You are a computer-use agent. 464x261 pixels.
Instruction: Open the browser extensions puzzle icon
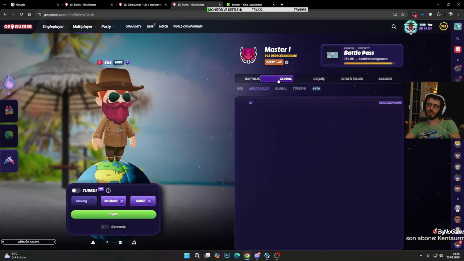pyautogui.click(x=439, y=14)
